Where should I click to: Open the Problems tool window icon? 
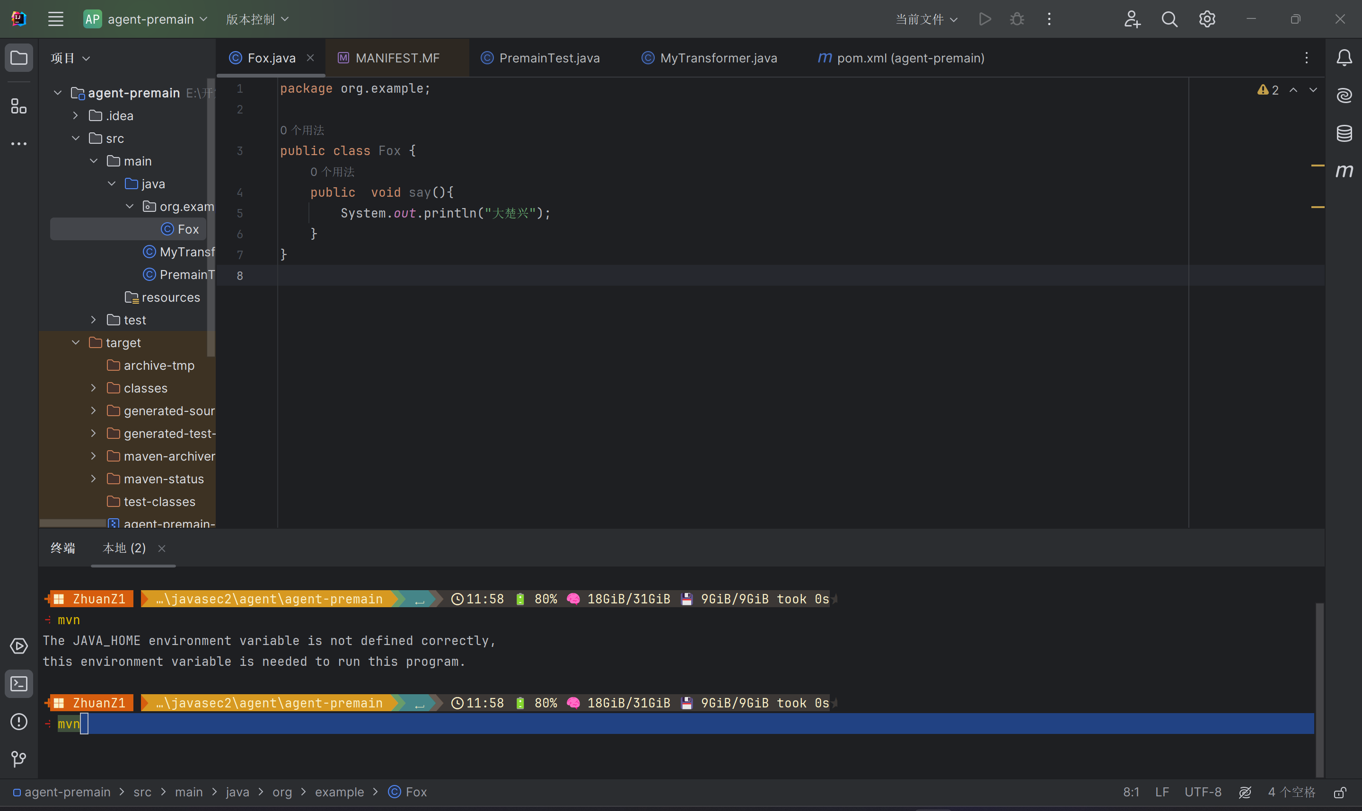pyautogui.click(x=18, y=721)
